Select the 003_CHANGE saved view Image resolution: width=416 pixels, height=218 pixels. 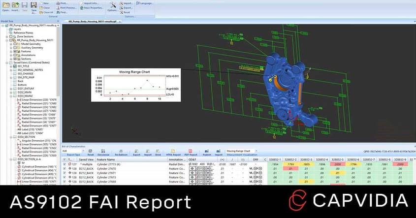point(26,73)
